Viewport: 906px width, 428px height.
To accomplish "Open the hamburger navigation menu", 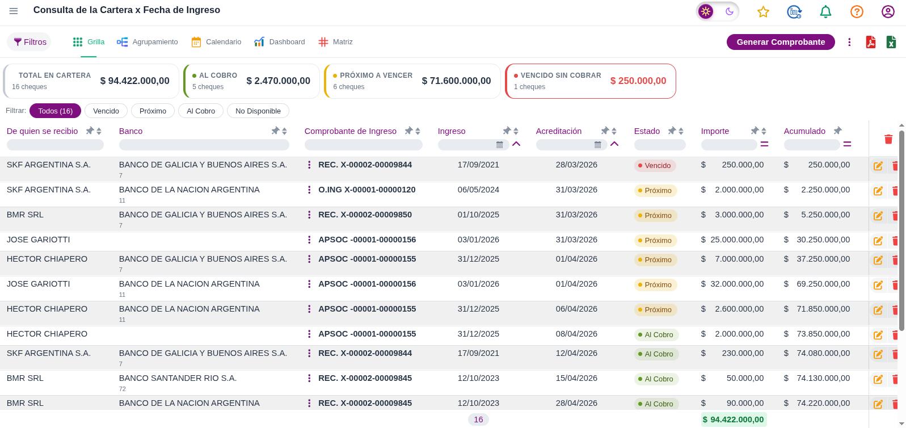I will [14, 11].
